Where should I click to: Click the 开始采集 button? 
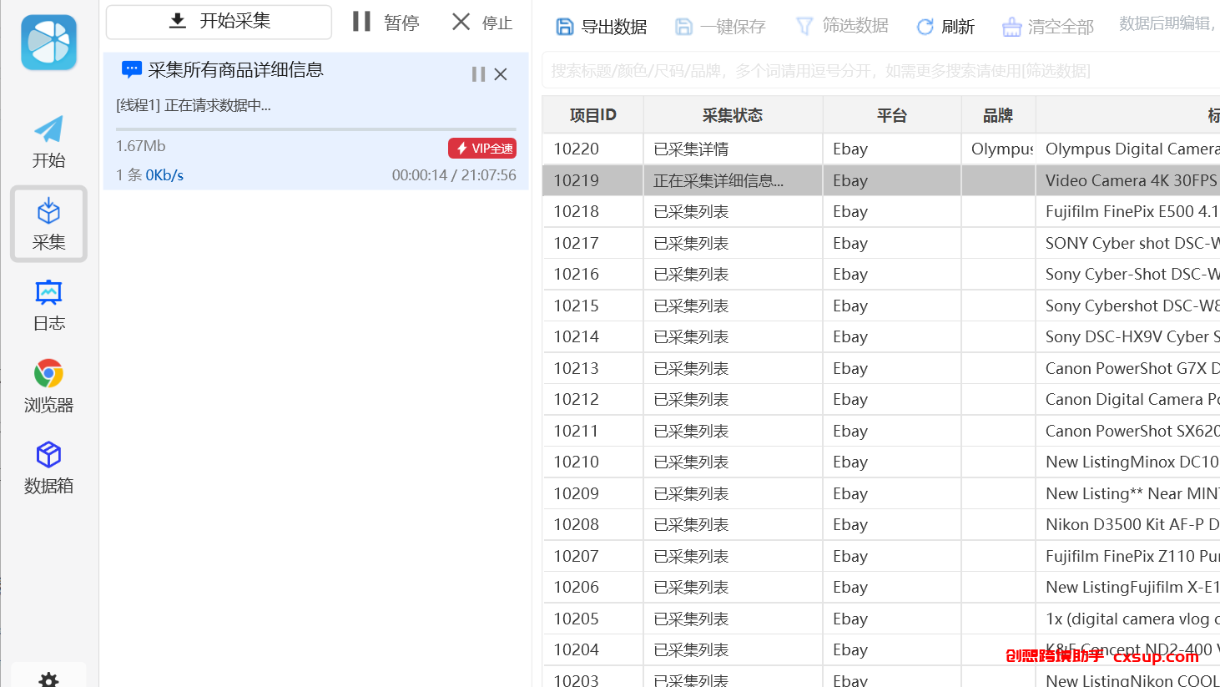click(219, 22)
